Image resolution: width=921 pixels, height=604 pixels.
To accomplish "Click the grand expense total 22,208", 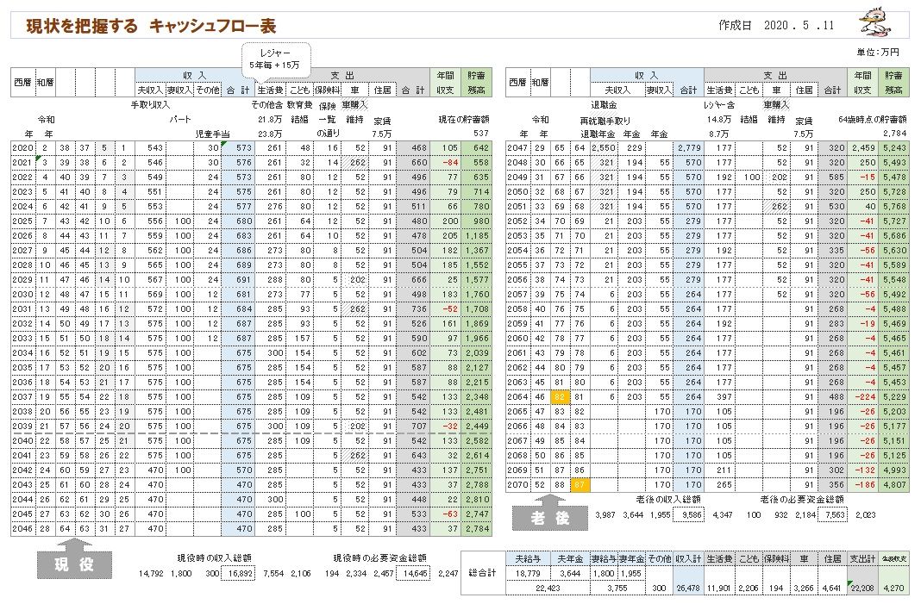I will 862,588.
